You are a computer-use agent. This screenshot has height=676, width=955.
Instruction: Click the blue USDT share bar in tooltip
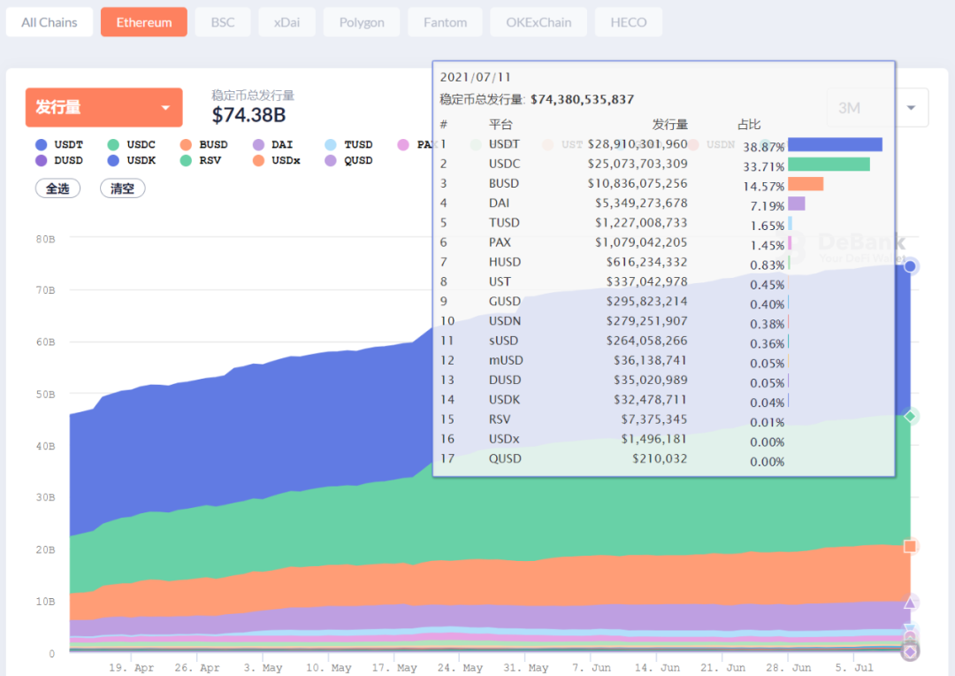835,144
